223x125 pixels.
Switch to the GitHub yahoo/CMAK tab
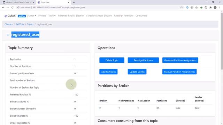(18, 2)
